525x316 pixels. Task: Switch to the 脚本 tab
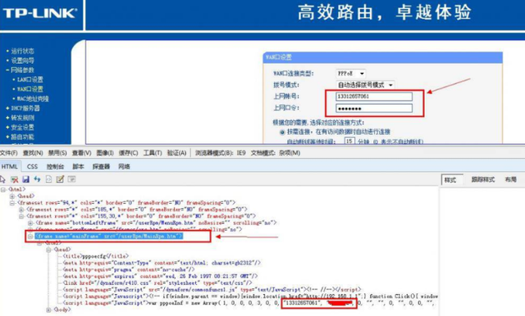point(79,166)
